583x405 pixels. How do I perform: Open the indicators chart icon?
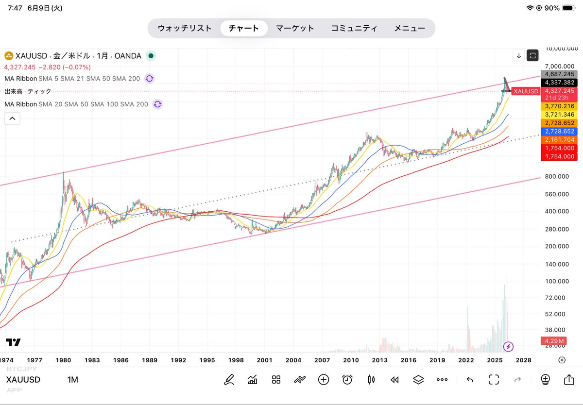click(x=253, y=380)
